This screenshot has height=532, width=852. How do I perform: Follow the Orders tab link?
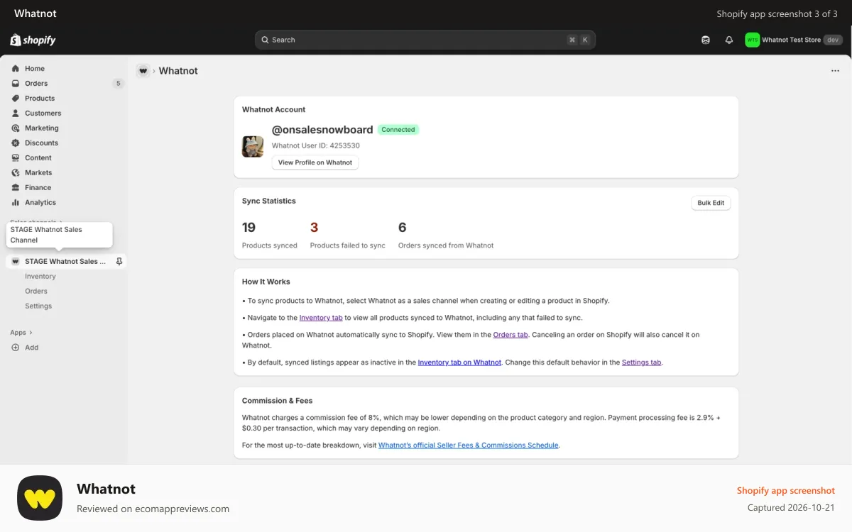pos(510,334)
